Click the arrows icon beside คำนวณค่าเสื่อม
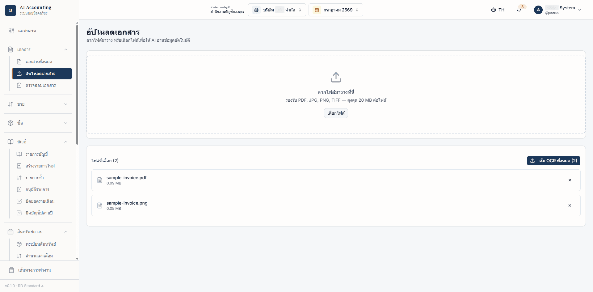Viewport: 593px width, 292px height. (x=19, y=256)
